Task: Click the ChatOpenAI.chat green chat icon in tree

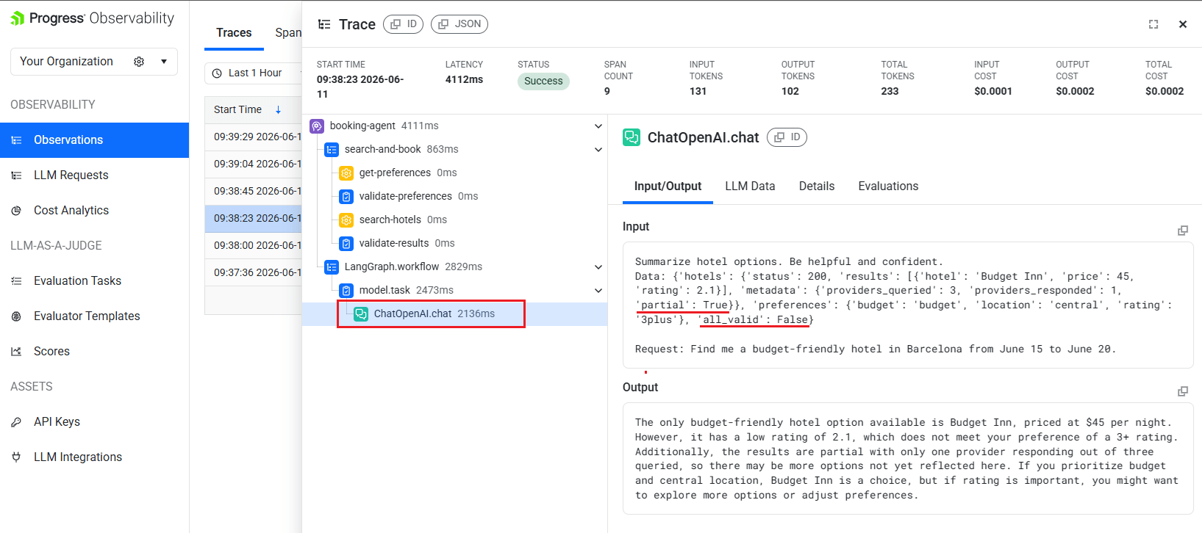Action: tap(361, 314)
